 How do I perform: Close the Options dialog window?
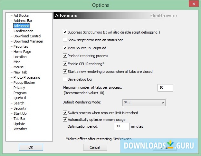click(x=194, y=4)
